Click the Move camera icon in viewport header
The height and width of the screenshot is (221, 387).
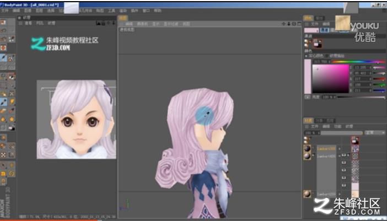283,24
